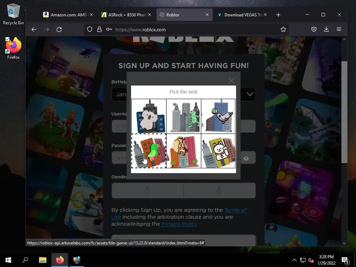
Task: Open File Explorer from taskbar
Action: coord(42,260)
